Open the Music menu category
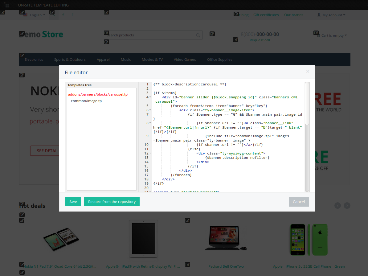 click(126, 60)
